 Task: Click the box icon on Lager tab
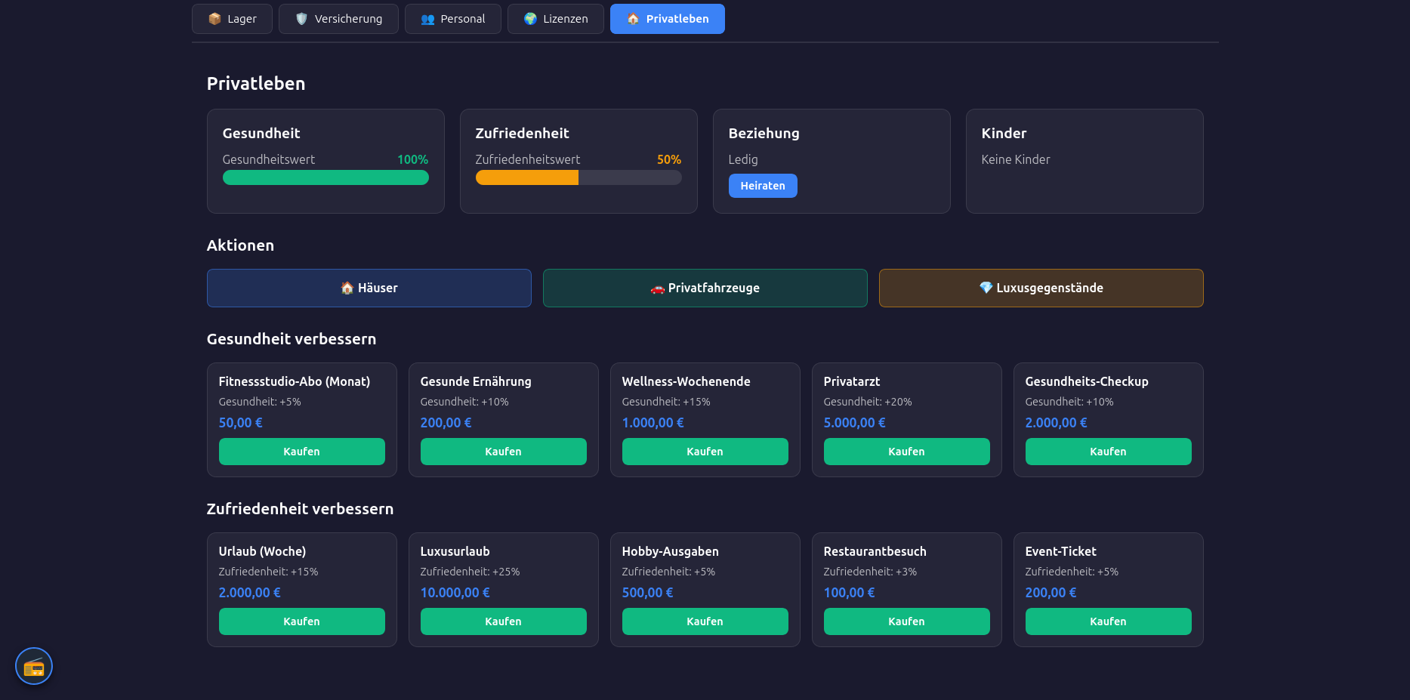(214, 19)
